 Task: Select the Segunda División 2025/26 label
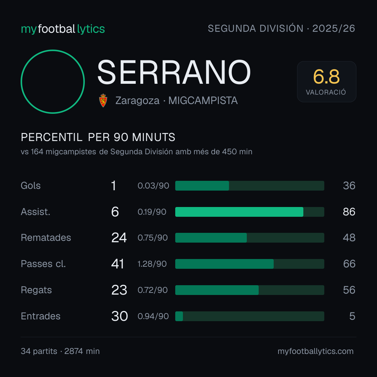point(281,28)
